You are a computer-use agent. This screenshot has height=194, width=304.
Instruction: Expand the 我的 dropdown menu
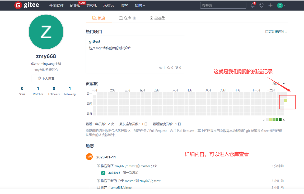(140, 6)
